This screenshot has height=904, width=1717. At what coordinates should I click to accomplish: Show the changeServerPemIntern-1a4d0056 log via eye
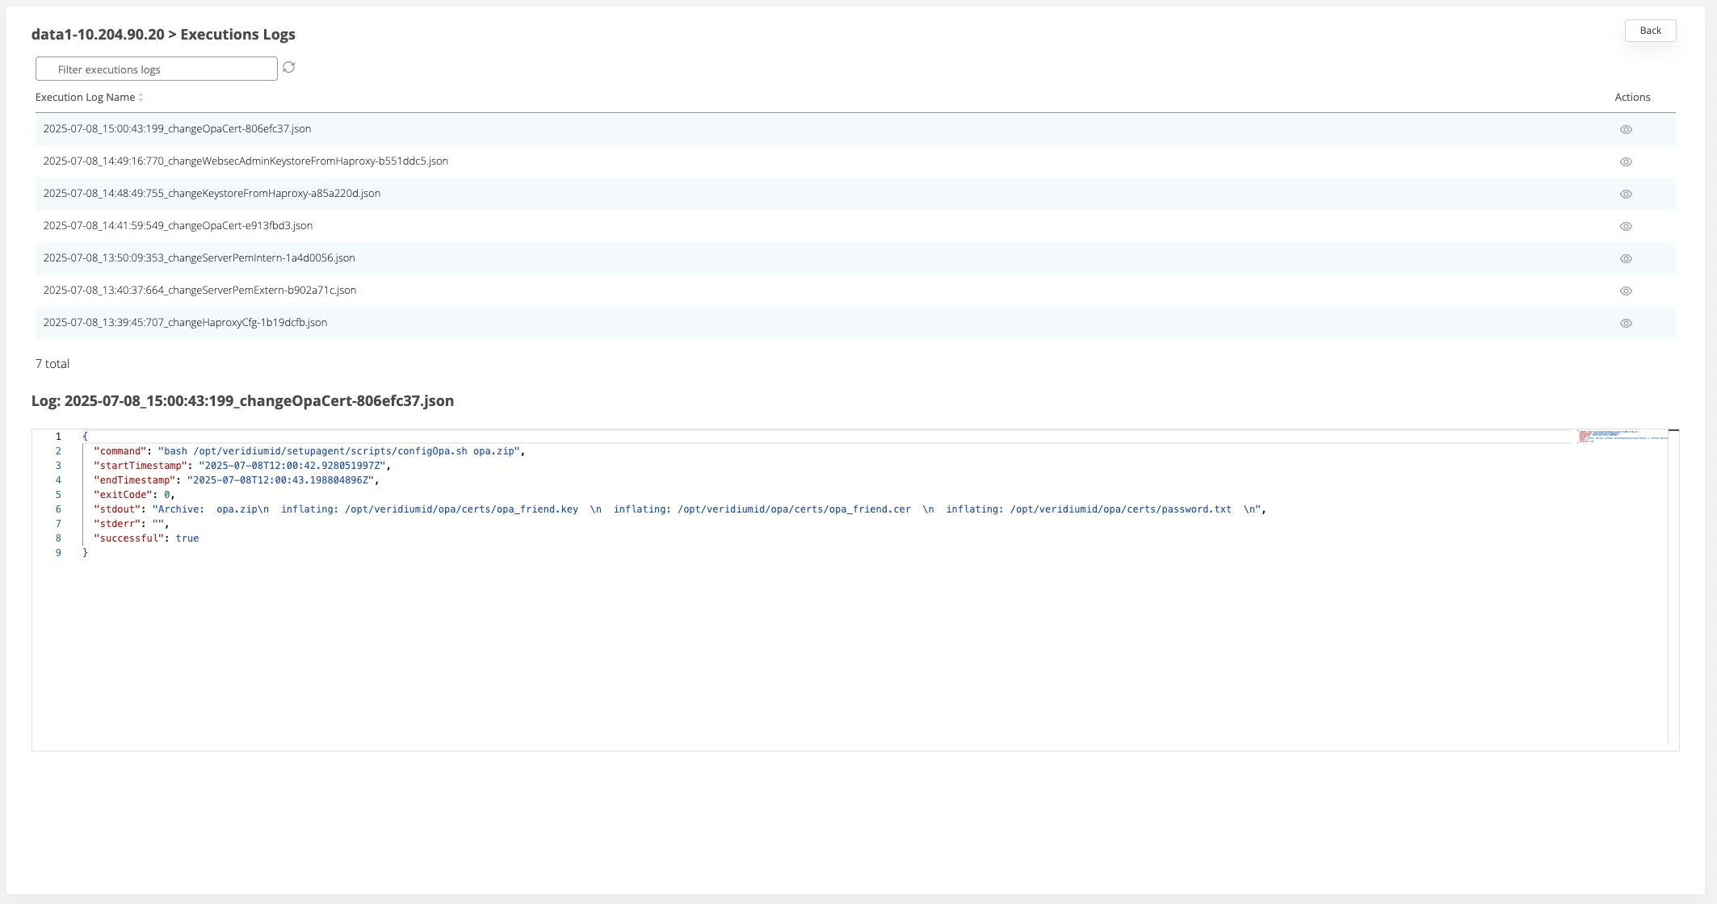1626,258
